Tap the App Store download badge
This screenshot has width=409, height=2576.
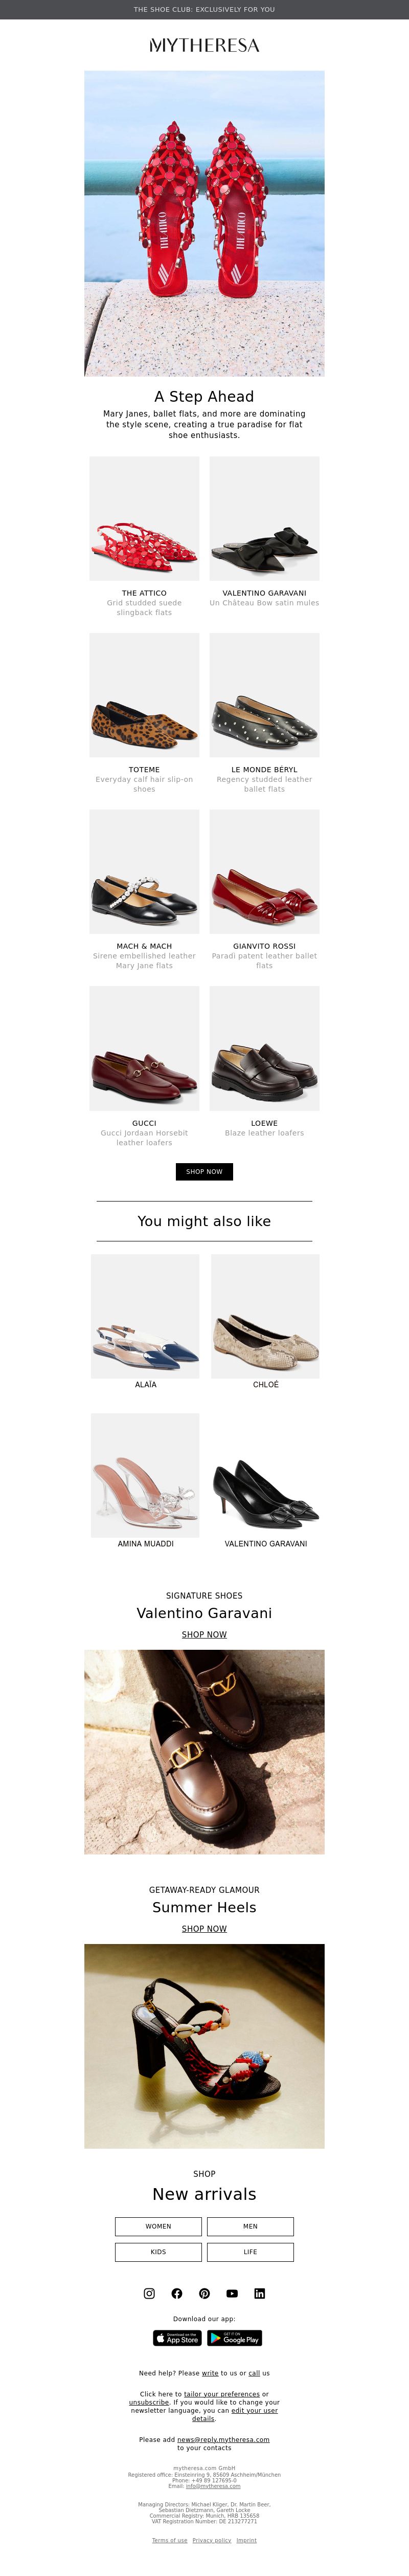pyautogui.click(x=177, y=2338)
